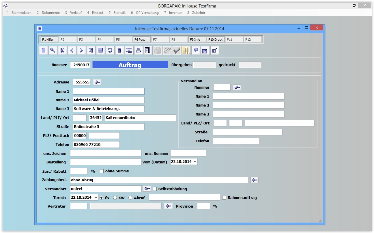Click the Auftrag window system menu icon
This screenshot has width=374, height=233.
coord(40,28)
